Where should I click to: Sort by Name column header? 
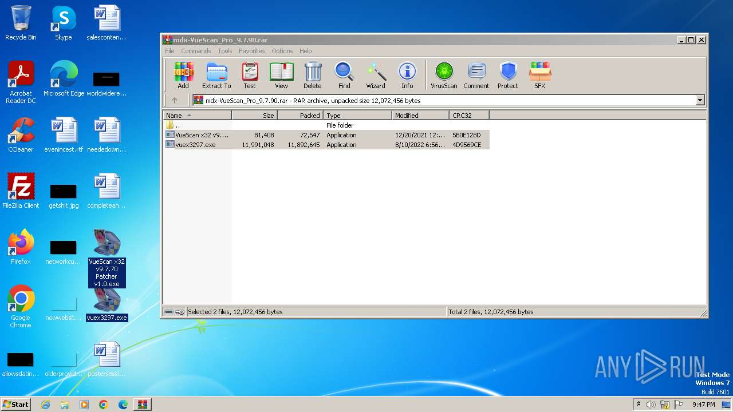coord(198,115)
